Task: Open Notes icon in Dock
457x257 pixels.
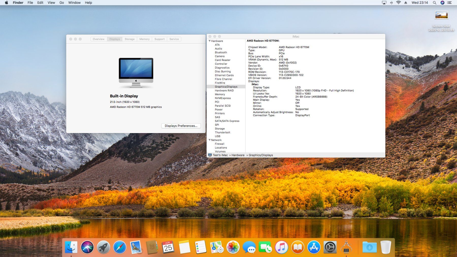Action: pos(184,247)
